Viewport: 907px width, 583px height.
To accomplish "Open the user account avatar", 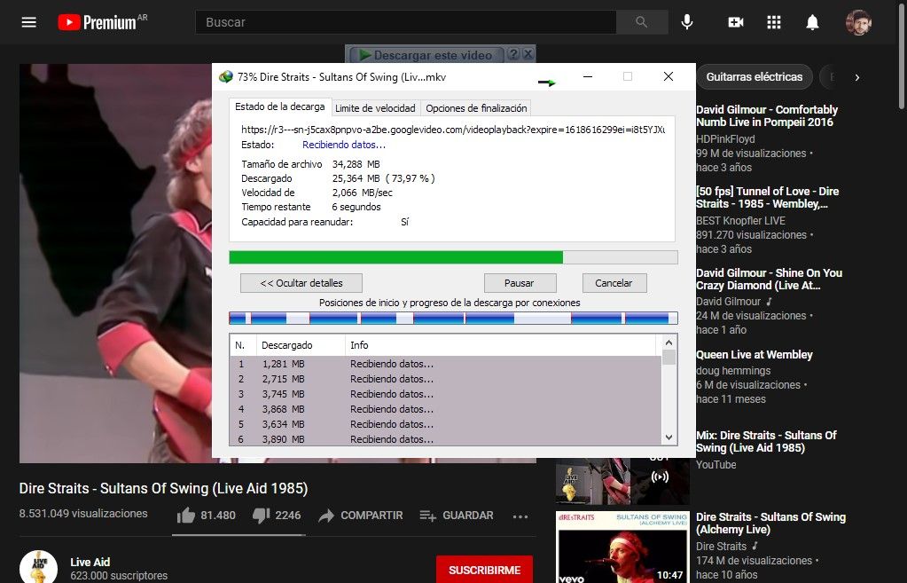I will [x=857, y=22].
